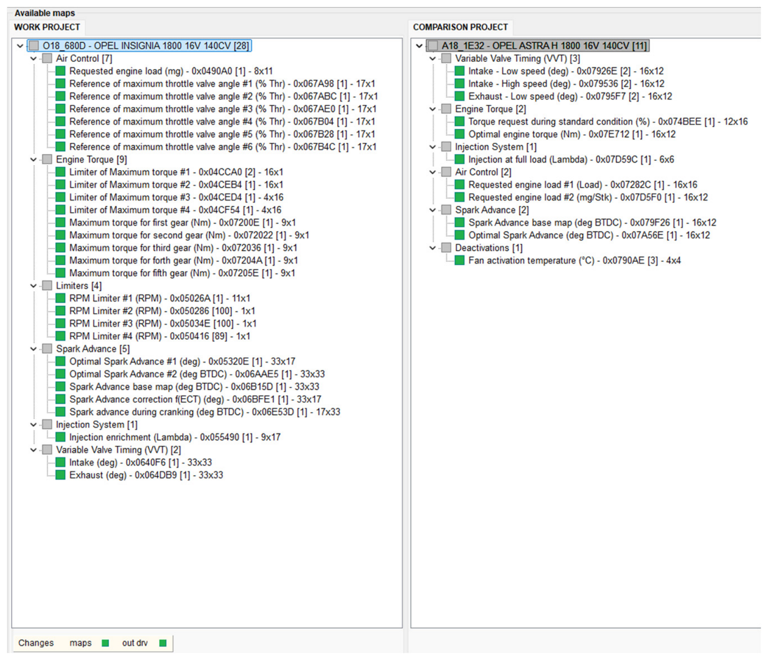Click green icon of Optimal Spark Advance 16x12
Image resolution: width=768 pixels, height=660 pixels.
(459, 235)
